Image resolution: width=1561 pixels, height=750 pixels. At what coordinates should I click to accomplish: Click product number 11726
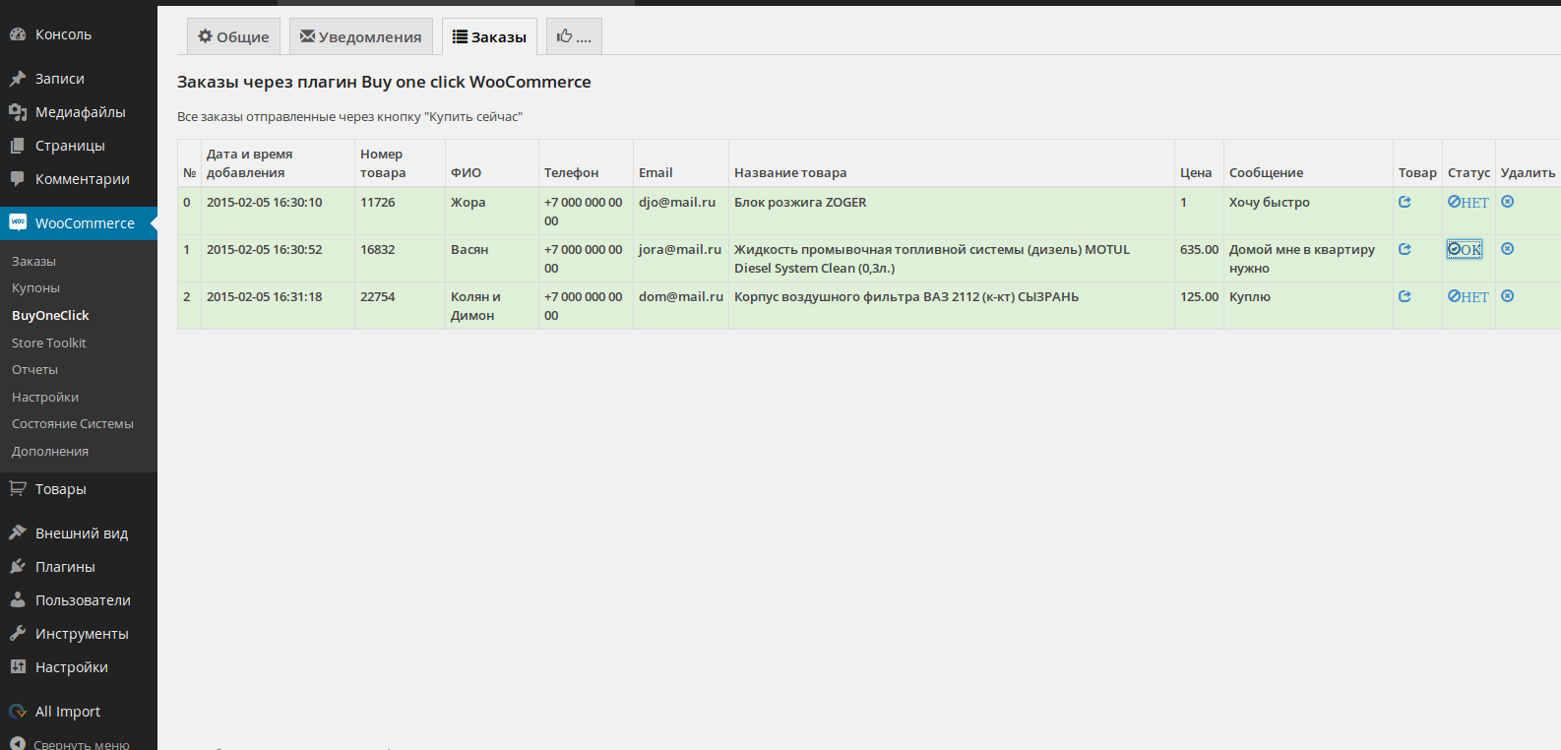pos(378,202)
